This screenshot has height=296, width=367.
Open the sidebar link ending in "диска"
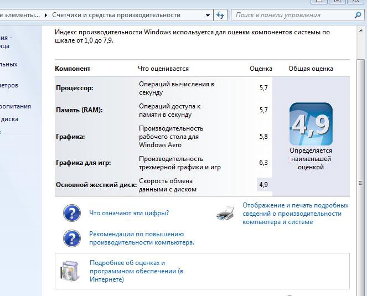[9, 119]
